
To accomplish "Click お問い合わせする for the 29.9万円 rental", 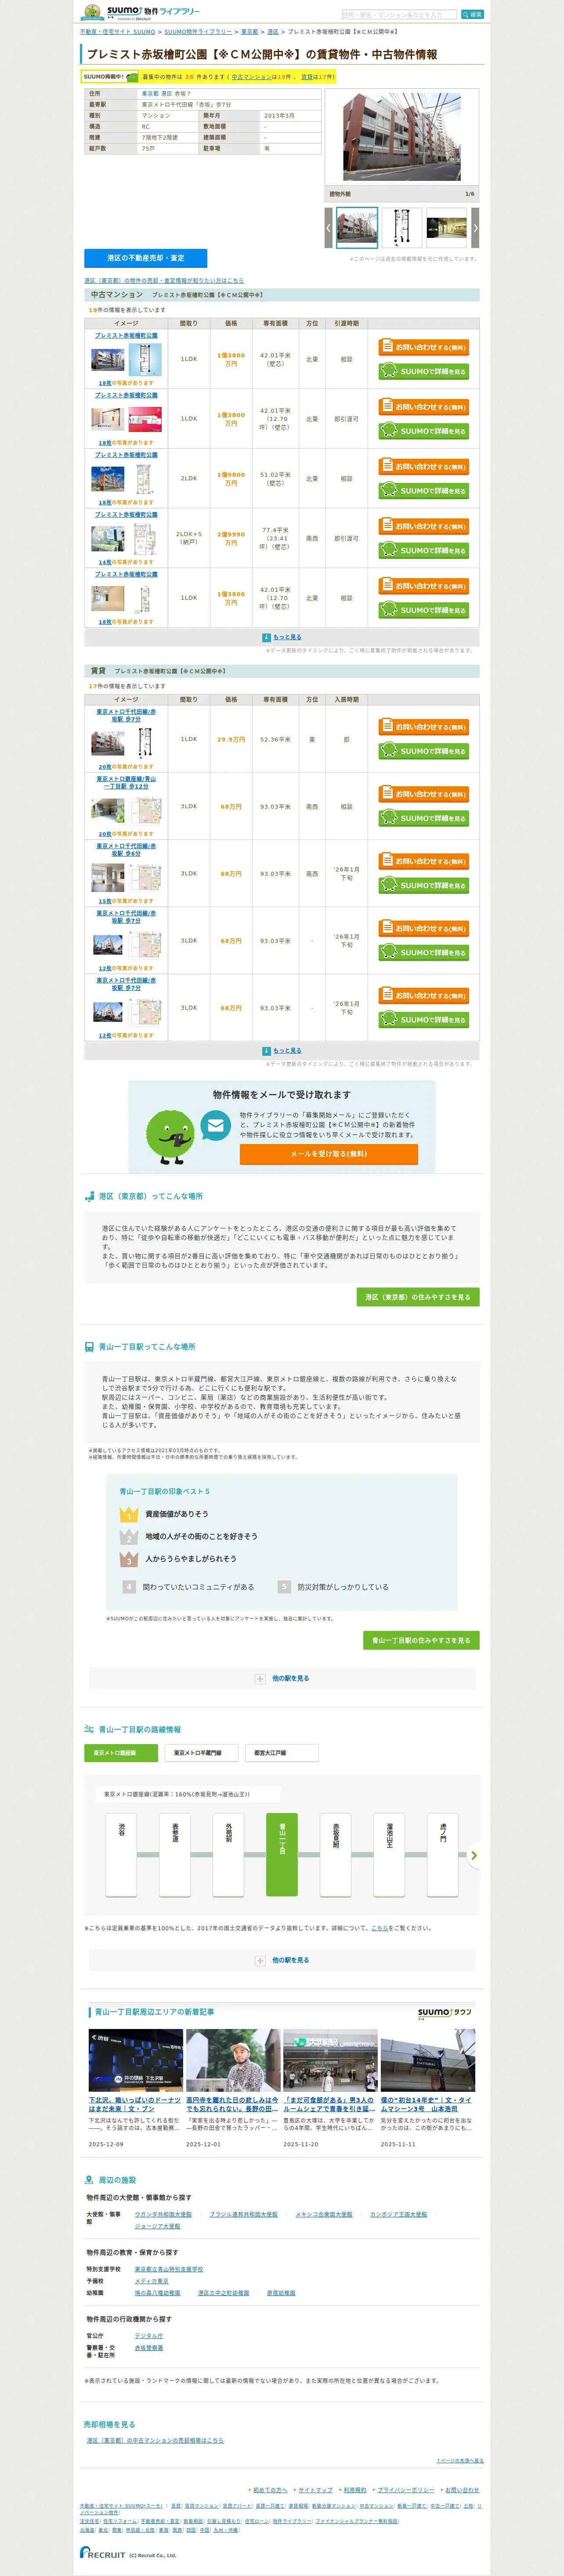I will (424, 727).
